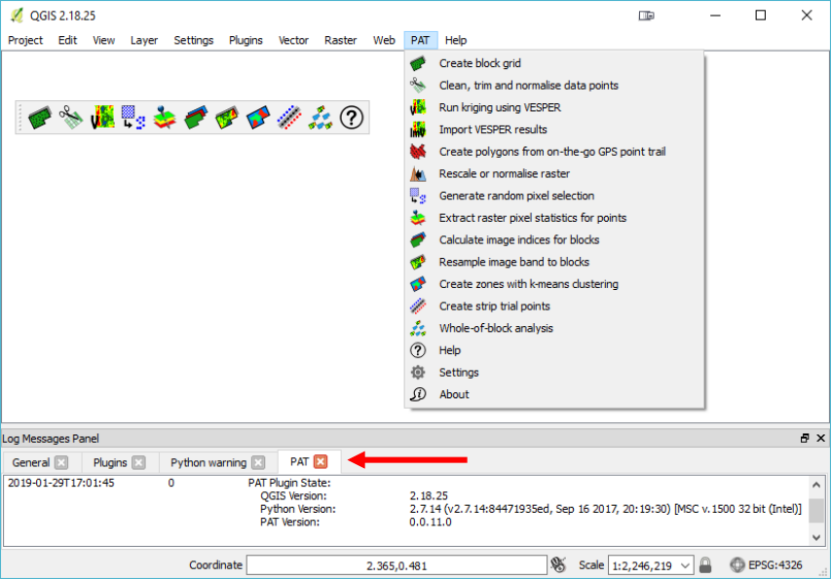This screenshot has width=831, height=579.
Task: Click the Coordinate input field
Action: pyautogui.click(x=397, y=565)
